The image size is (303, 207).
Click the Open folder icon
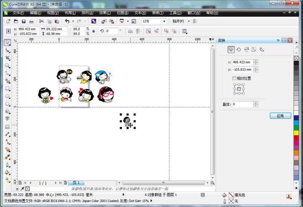[x=16, y=21]
